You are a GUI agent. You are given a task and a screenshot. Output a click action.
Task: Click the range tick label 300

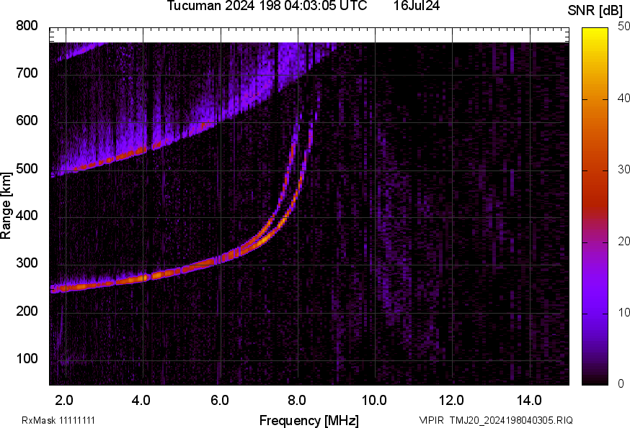(27, 263)
